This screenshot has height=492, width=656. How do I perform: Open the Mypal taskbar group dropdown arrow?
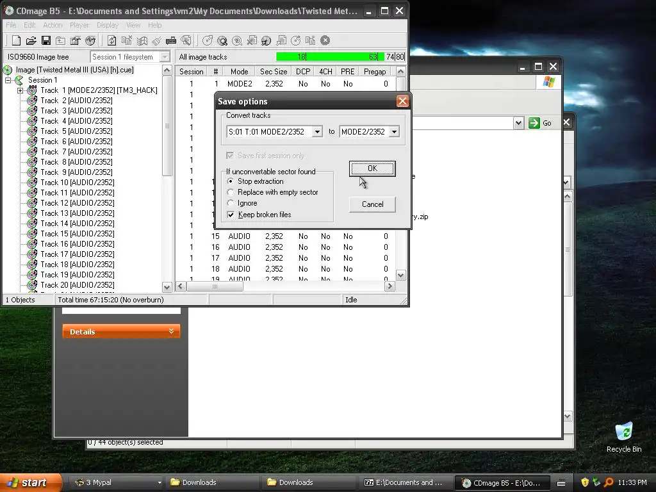tap(160, 482)
